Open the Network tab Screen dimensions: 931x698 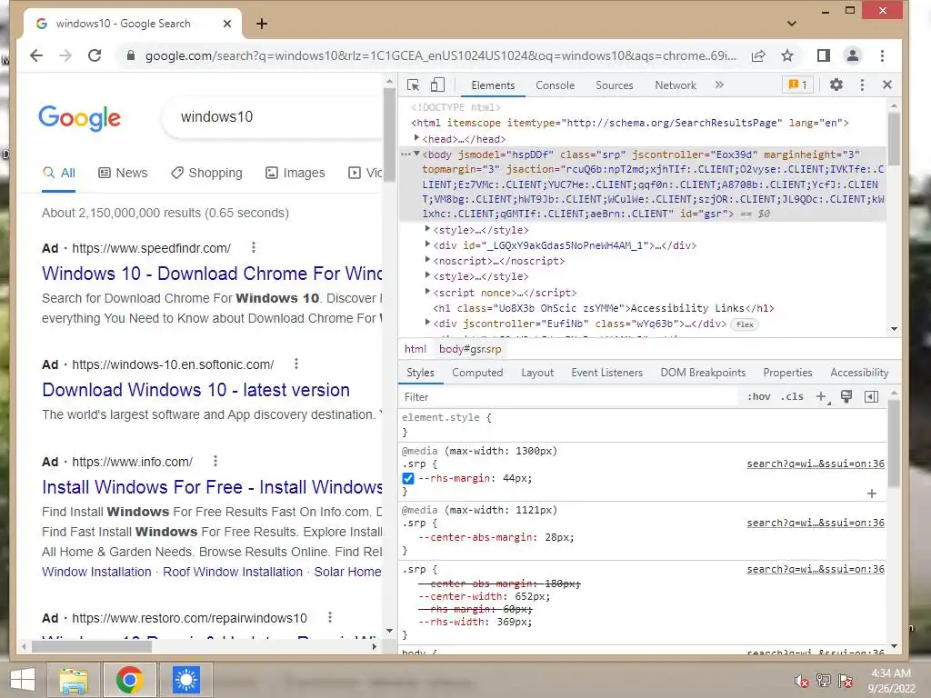(x=676, y=85)
